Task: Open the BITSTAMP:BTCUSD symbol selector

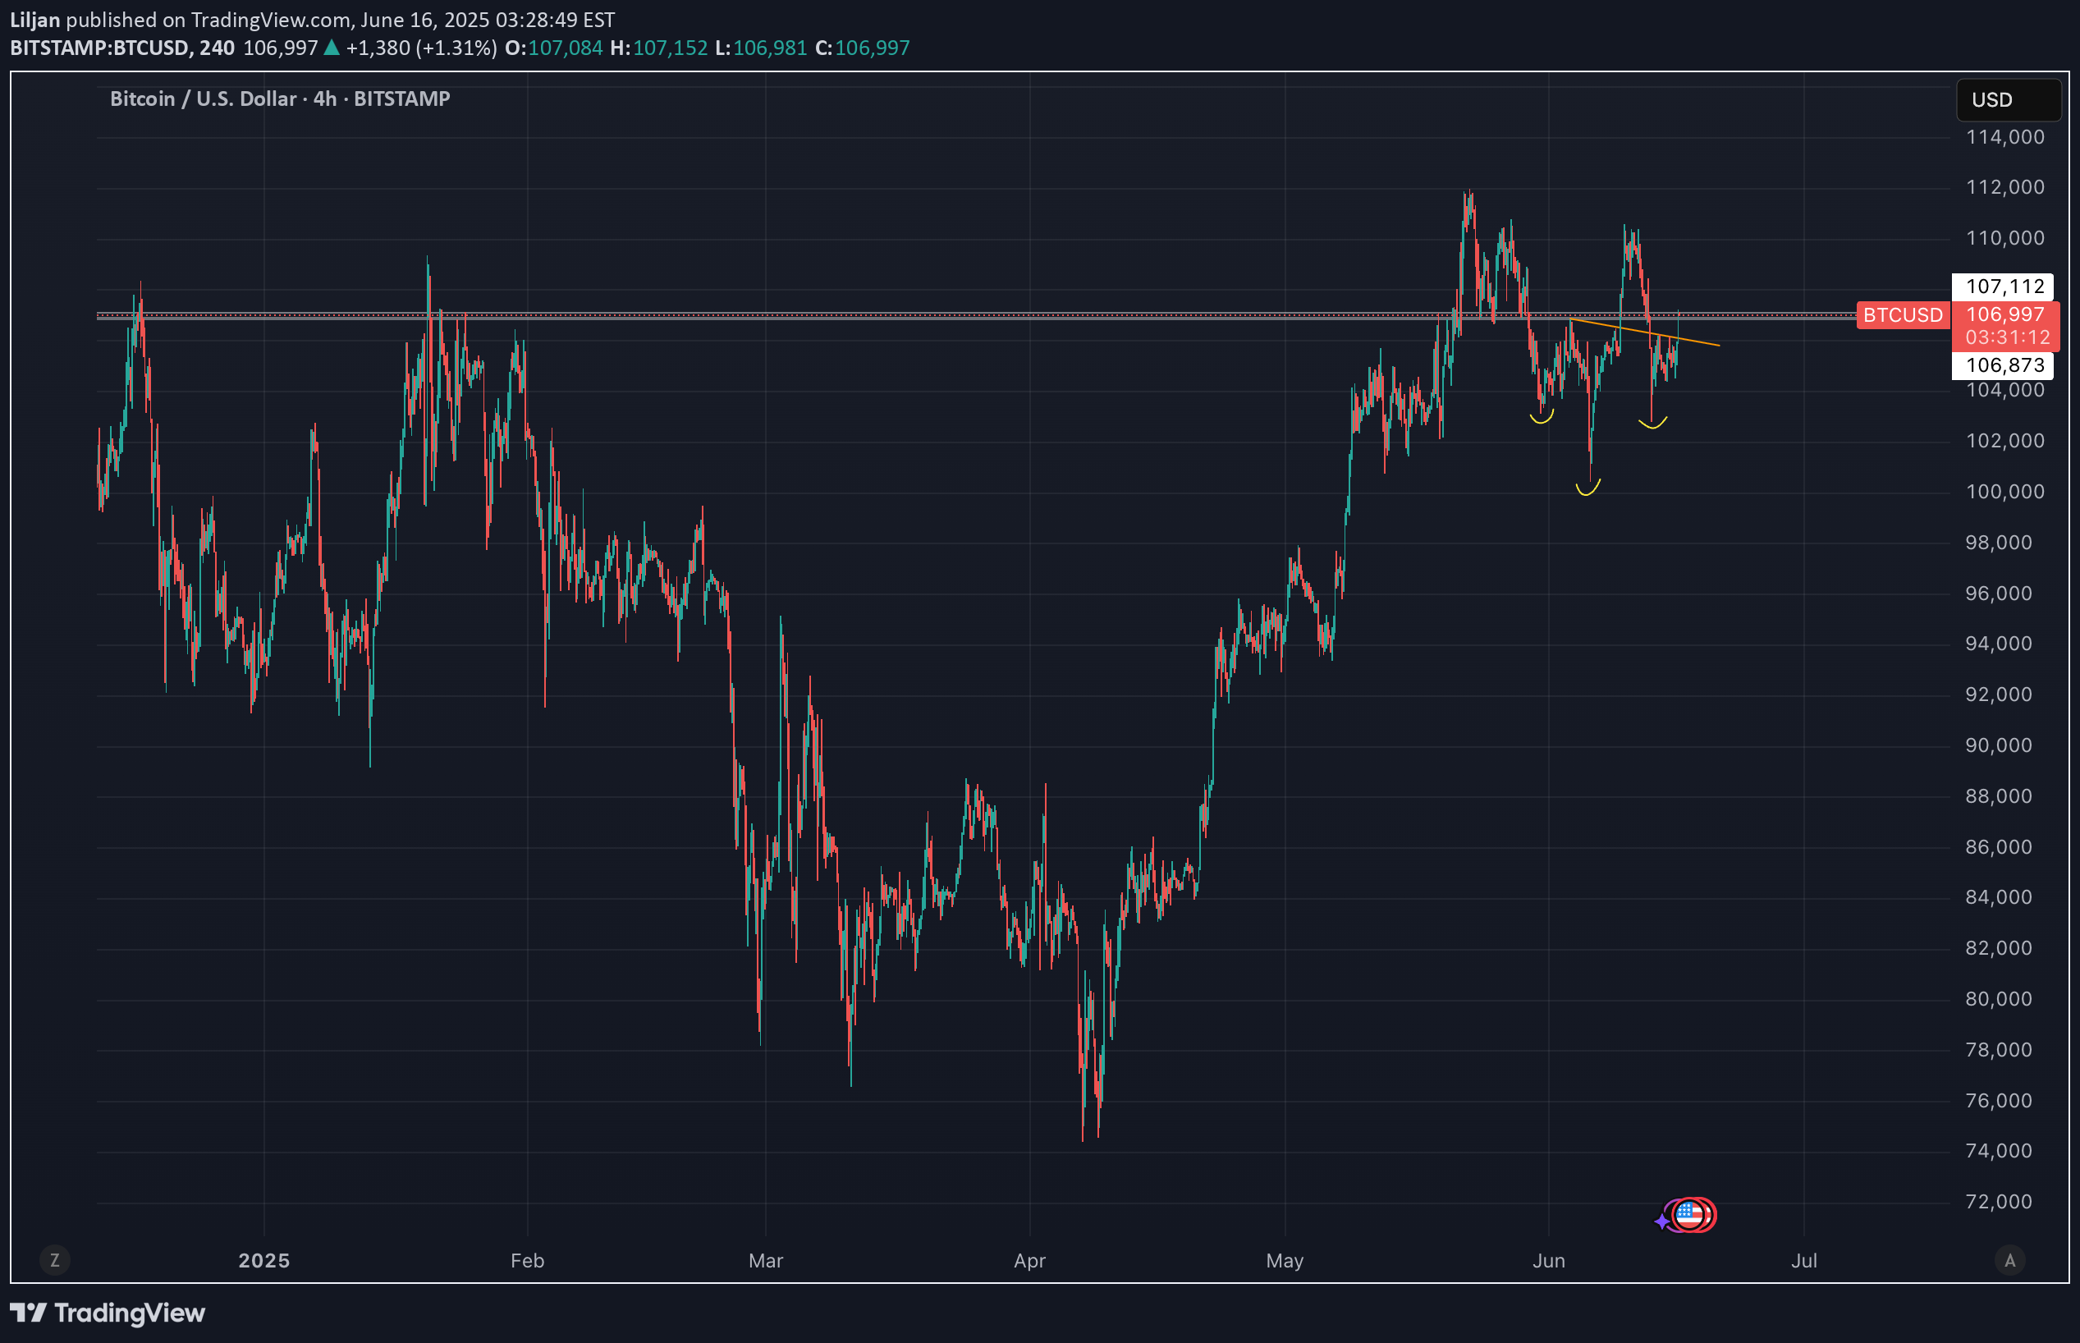Action: (x=99, y=48)
